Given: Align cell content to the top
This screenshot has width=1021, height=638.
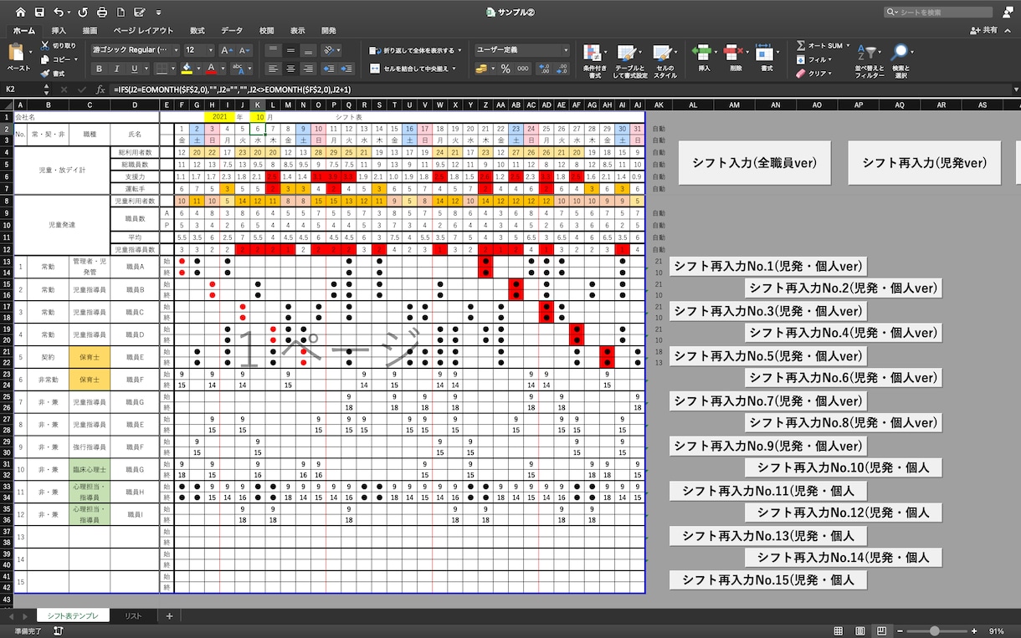Looking at the screenshot, I should point(273,50).
